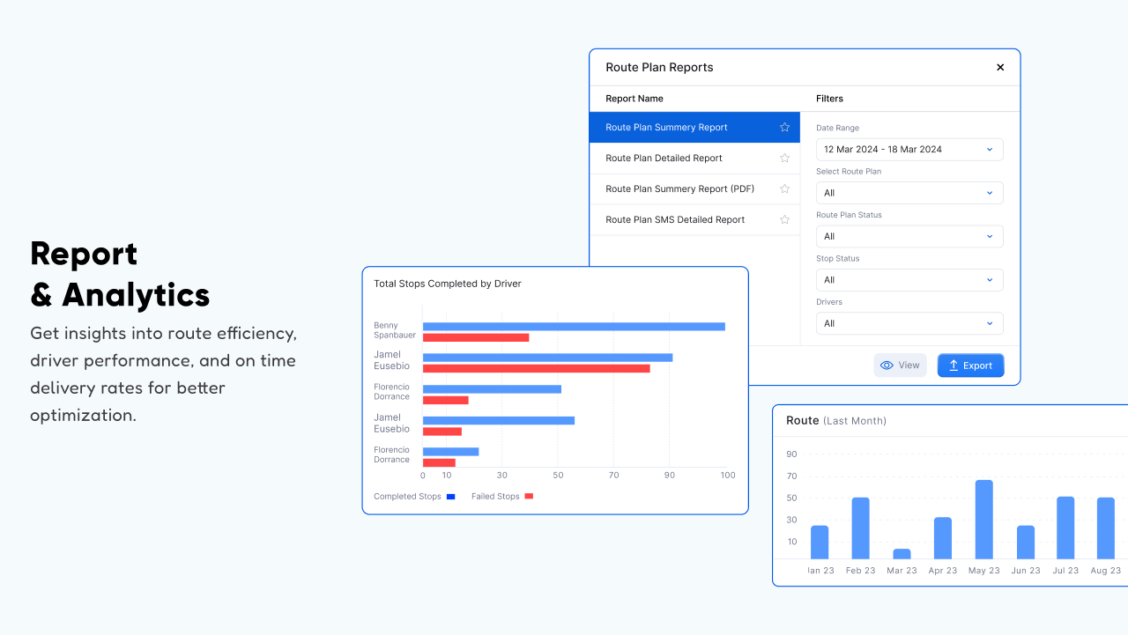Click Benny Spanbauer's completed stops bar
1128x635 pixels.
point(573,326)
